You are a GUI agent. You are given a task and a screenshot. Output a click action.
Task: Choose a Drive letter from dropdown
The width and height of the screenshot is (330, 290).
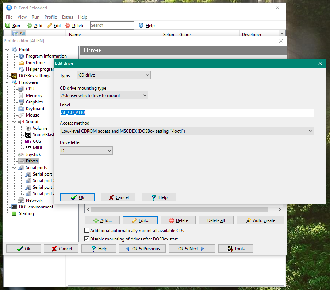[86, 151]
